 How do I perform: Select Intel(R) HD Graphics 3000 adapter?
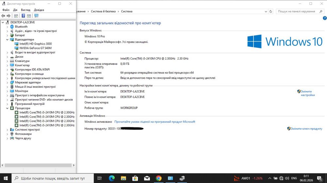36,44
